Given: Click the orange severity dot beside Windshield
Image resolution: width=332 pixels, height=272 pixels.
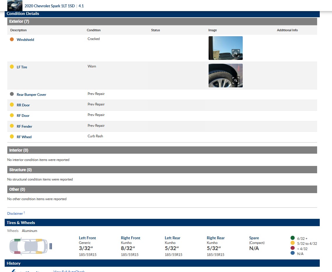Looking at the screenshot, I should pyautogui.click(x=12, y=39).
